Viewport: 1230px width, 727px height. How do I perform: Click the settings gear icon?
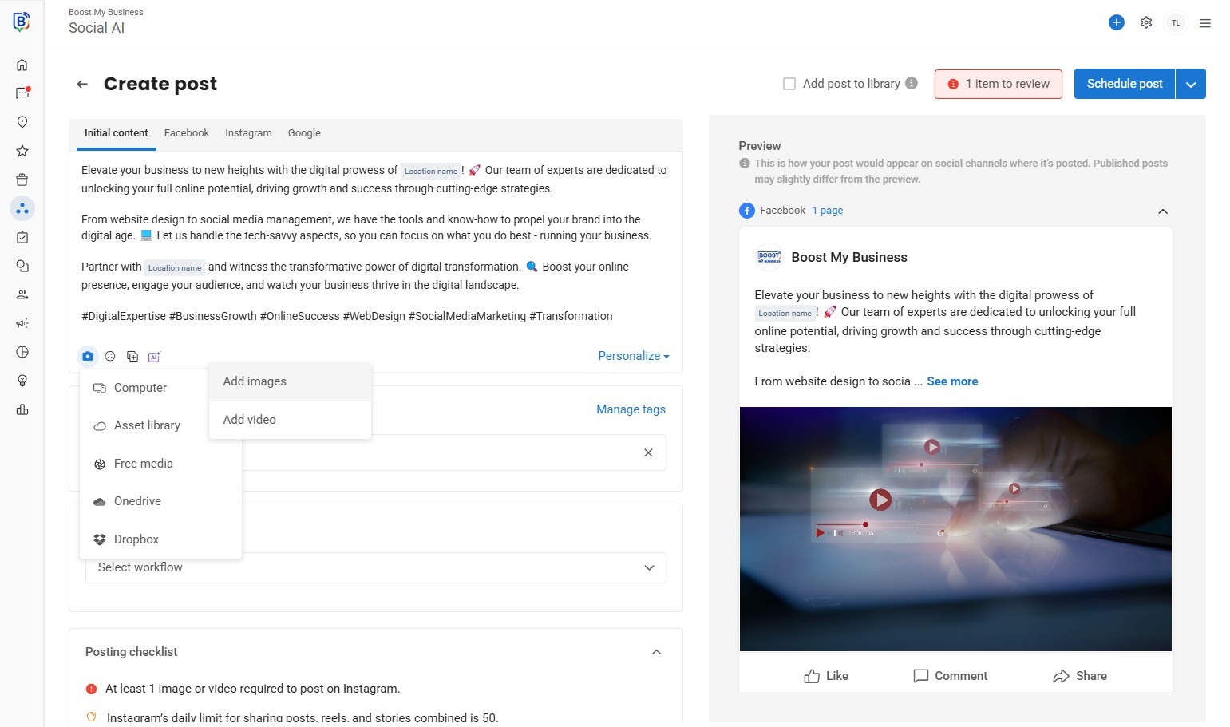[1146, 22]
